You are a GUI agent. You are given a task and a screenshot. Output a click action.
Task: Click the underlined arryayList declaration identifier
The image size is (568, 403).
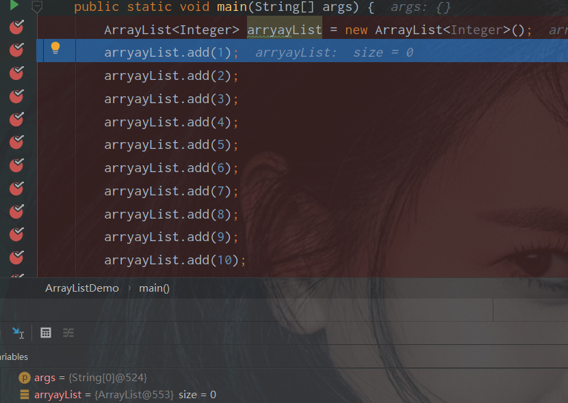[x=285, y=30]
